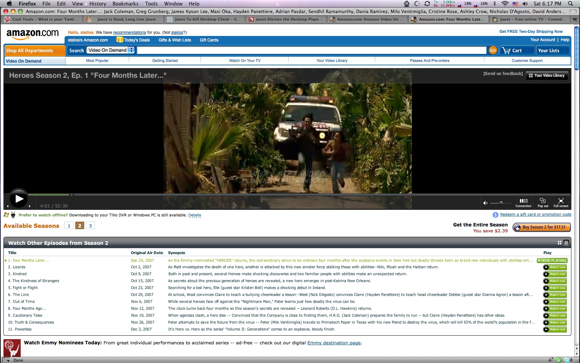580x363 pixels.
Task: Click the Send us feedback link
Action: 503,74
